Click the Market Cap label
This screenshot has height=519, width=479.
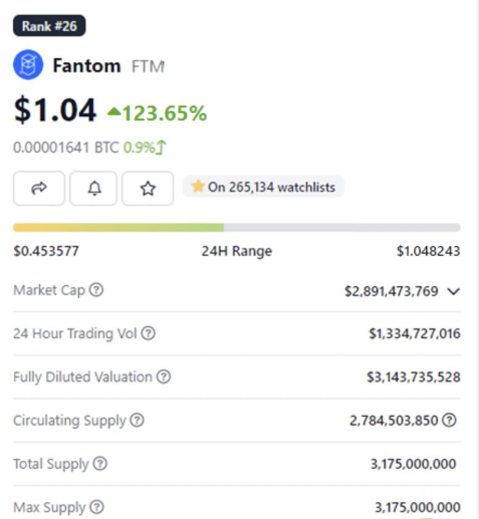click(49, 290)
